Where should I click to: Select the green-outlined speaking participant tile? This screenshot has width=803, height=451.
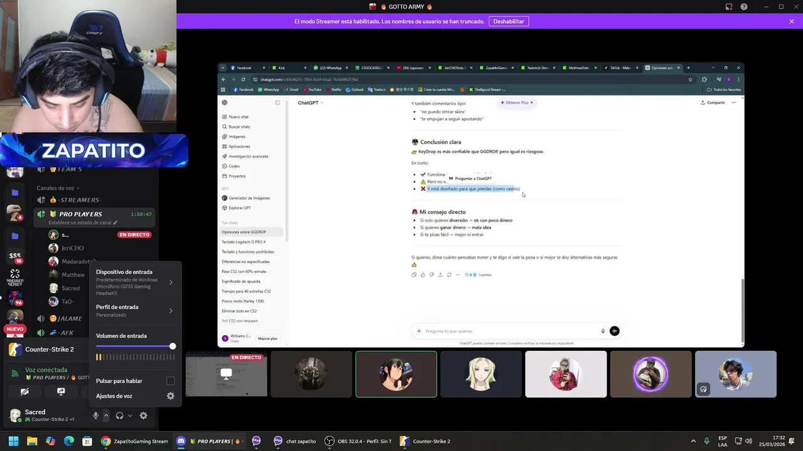click(396, 374)
